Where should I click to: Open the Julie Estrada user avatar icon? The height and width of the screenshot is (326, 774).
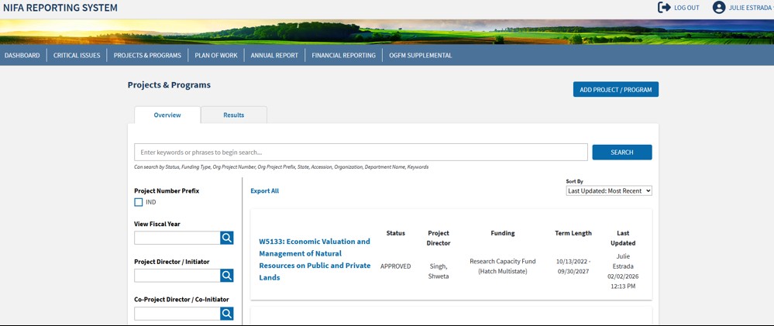point(719,8)
